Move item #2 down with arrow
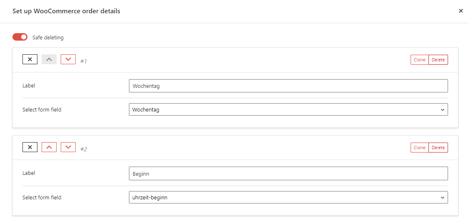 click(68, 147)
